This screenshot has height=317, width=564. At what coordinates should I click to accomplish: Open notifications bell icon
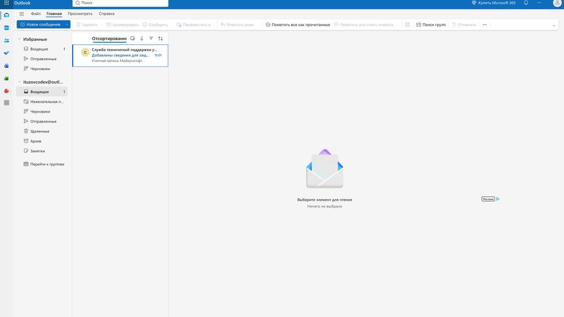coord(526,3)
